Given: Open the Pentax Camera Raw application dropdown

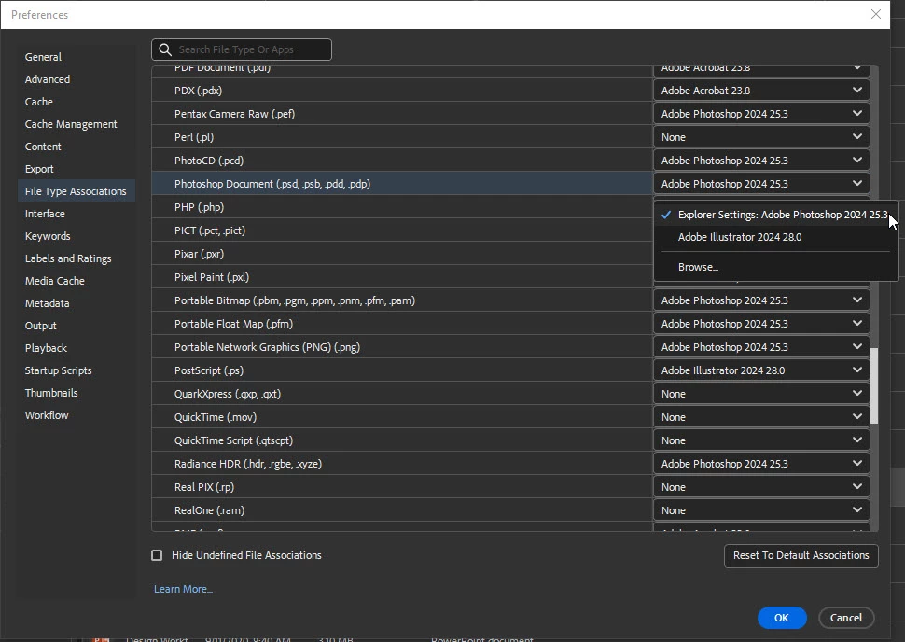Looking at the screenshot, I should point(761,114).
